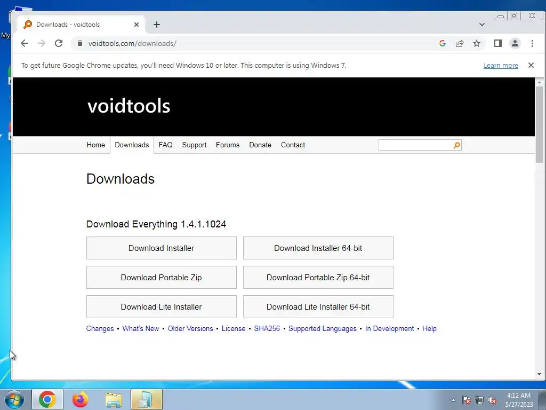Click the page scrollbar down arrow
This screenshot has height=410, width=546.
point(540,374)
